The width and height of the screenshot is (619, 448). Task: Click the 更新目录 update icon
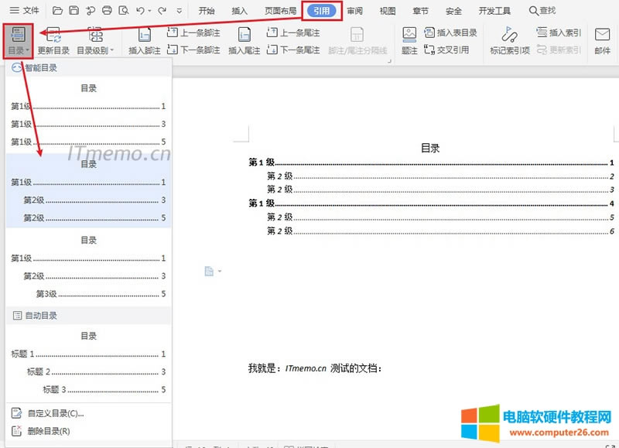53,35
